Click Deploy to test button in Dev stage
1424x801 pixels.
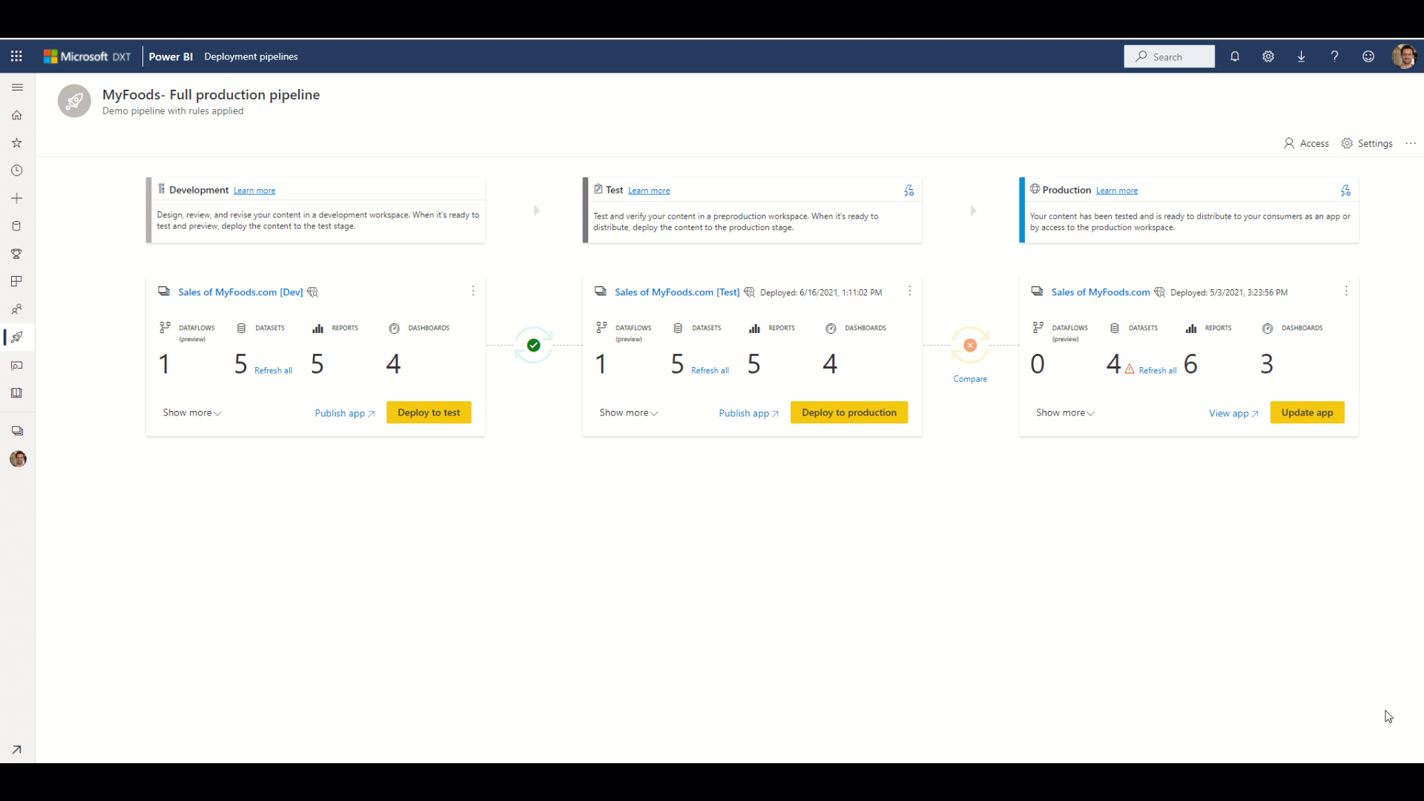[x=429, y=412]
